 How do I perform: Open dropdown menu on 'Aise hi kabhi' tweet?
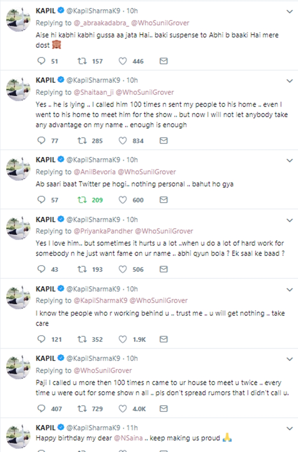289,12
